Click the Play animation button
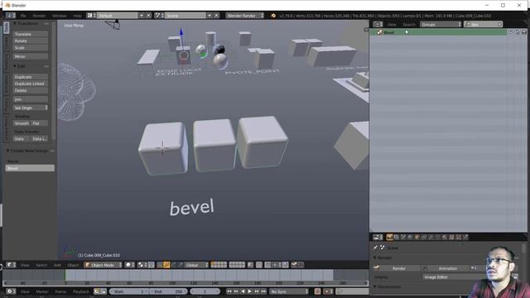530x298 pixels. click(x=250, y=291)
